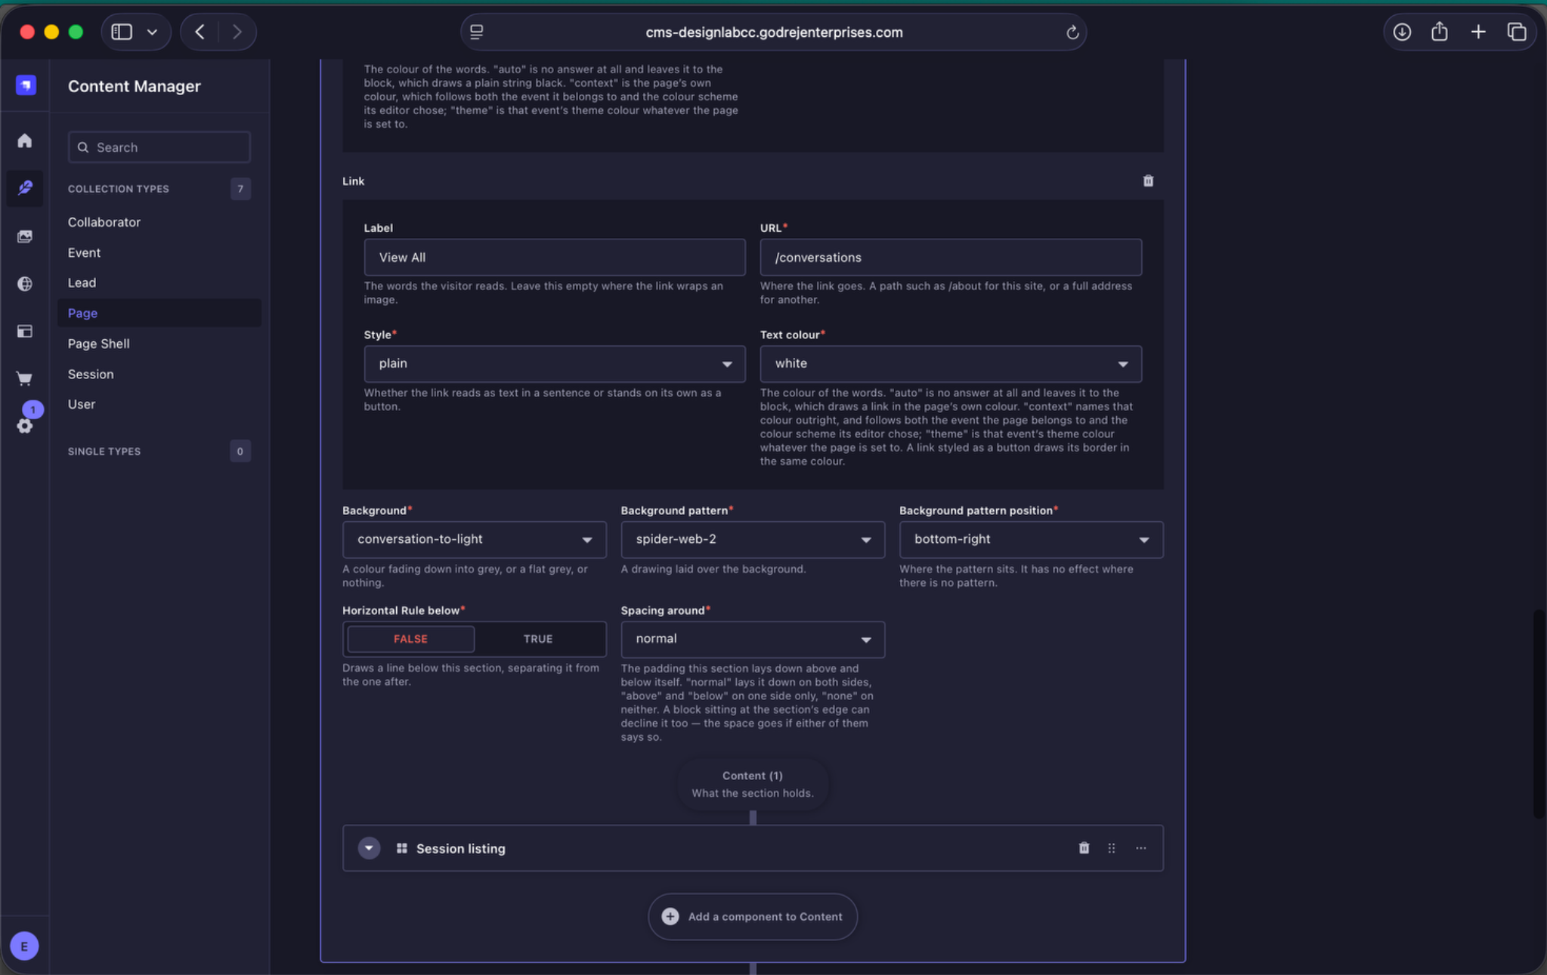1547x975 pixels.
Task: Go back in browser history
Action: click(x=200, y=32)
